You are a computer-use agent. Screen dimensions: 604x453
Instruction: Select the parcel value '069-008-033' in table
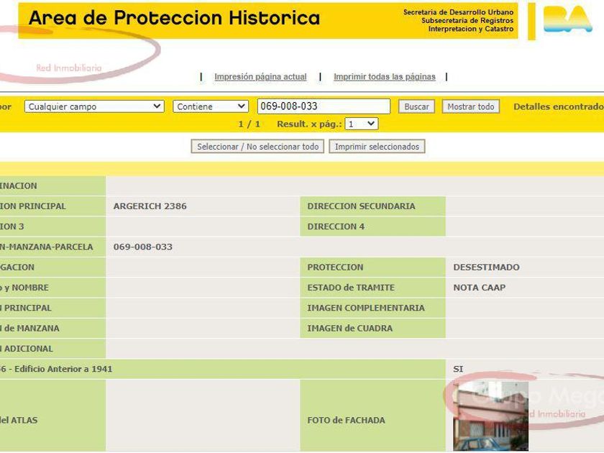coord(143,247)
